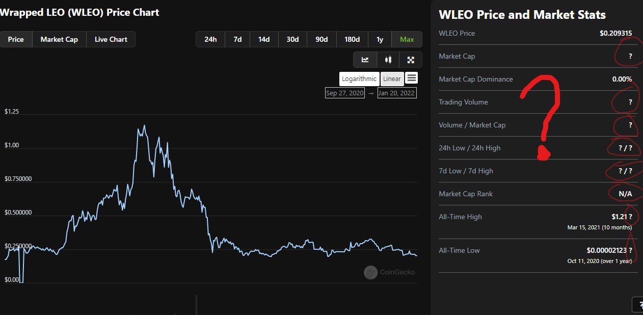
Task: Switch to line chart view icon
Action: point(365,60)
